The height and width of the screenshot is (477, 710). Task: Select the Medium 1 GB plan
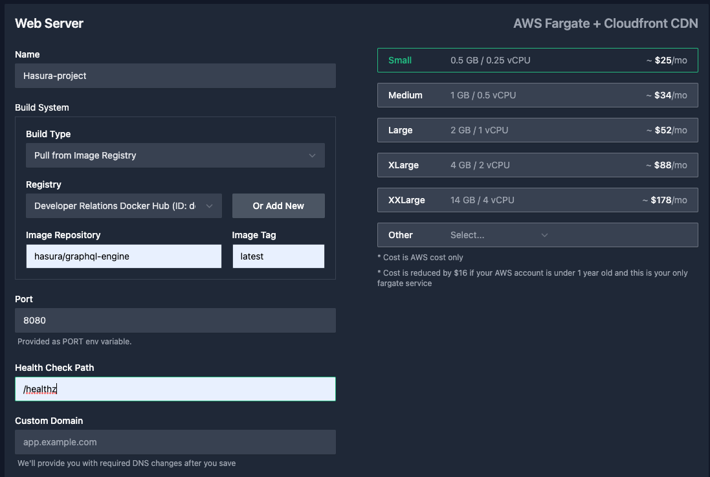pos(537,94)
